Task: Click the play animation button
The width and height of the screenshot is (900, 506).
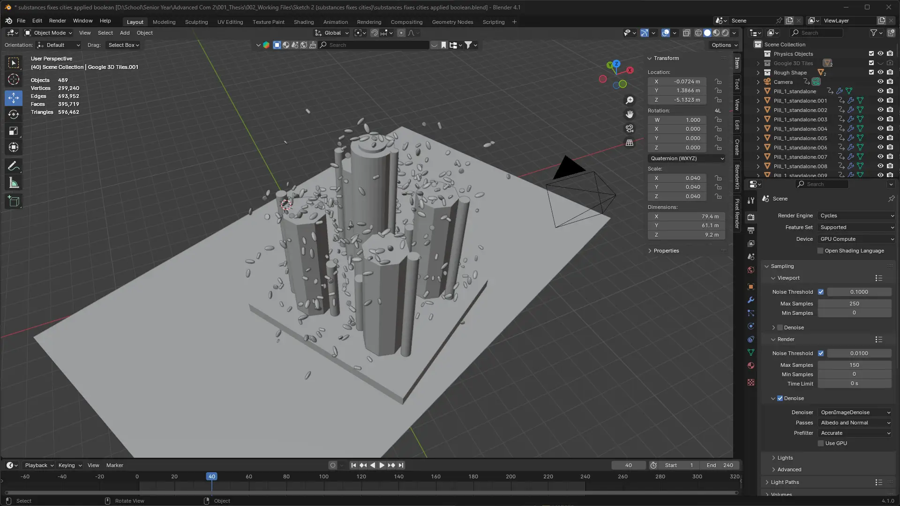Action: click(382, 465)
